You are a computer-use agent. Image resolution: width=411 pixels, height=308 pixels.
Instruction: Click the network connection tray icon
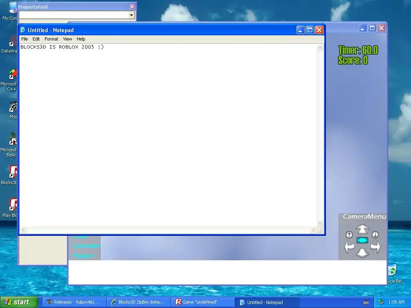381,302
